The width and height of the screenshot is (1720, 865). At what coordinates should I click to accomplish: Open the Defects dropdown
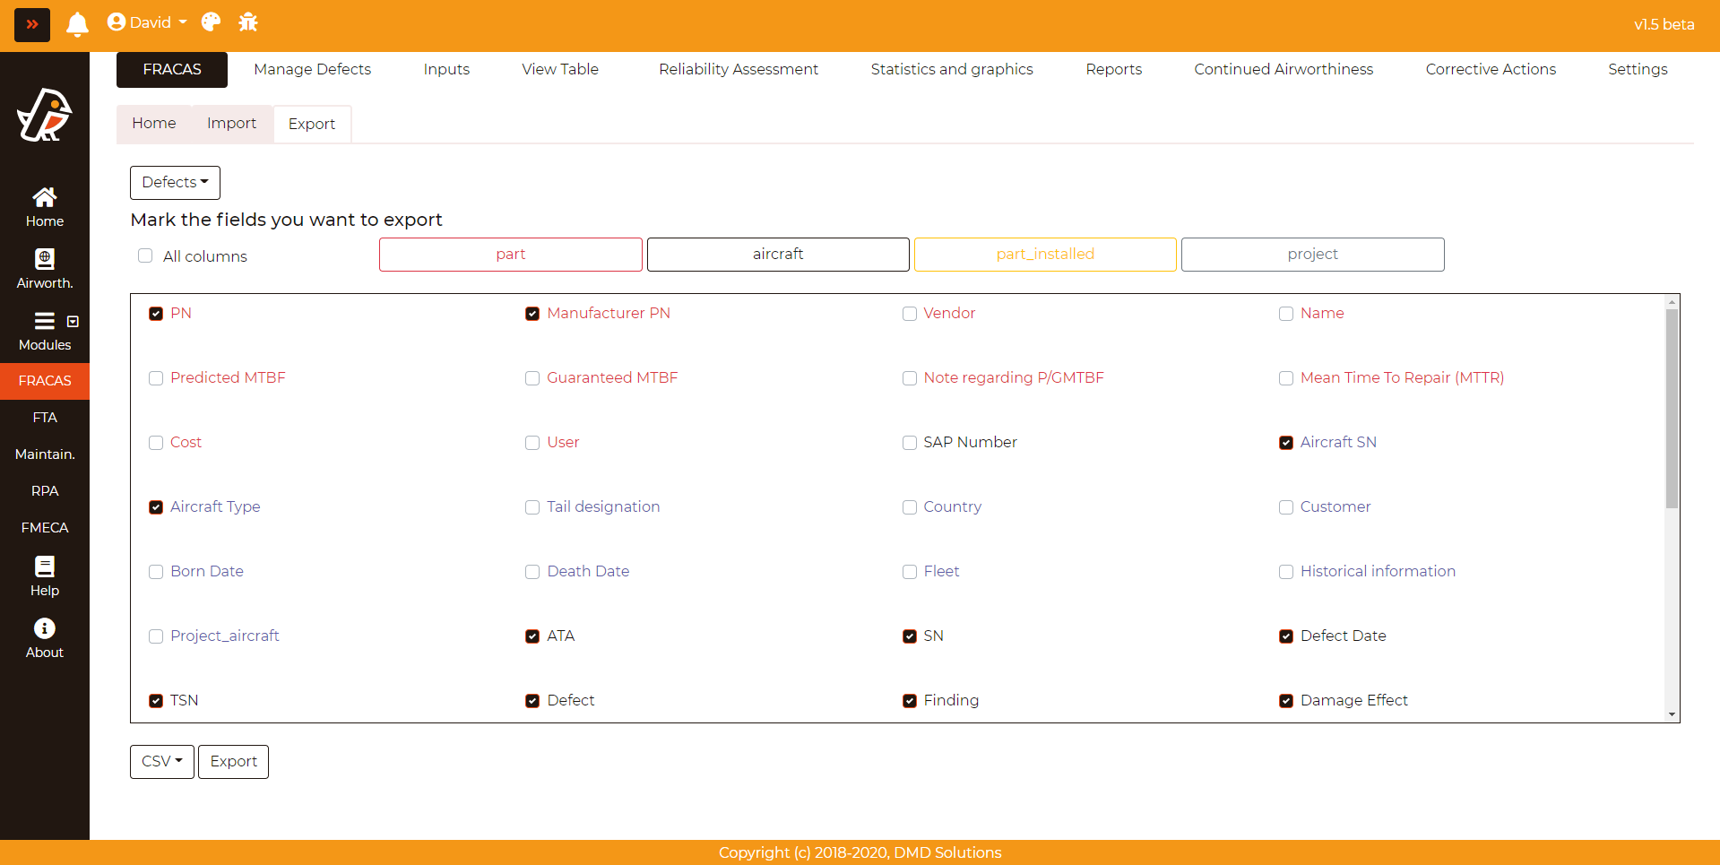tap(175, 183)
